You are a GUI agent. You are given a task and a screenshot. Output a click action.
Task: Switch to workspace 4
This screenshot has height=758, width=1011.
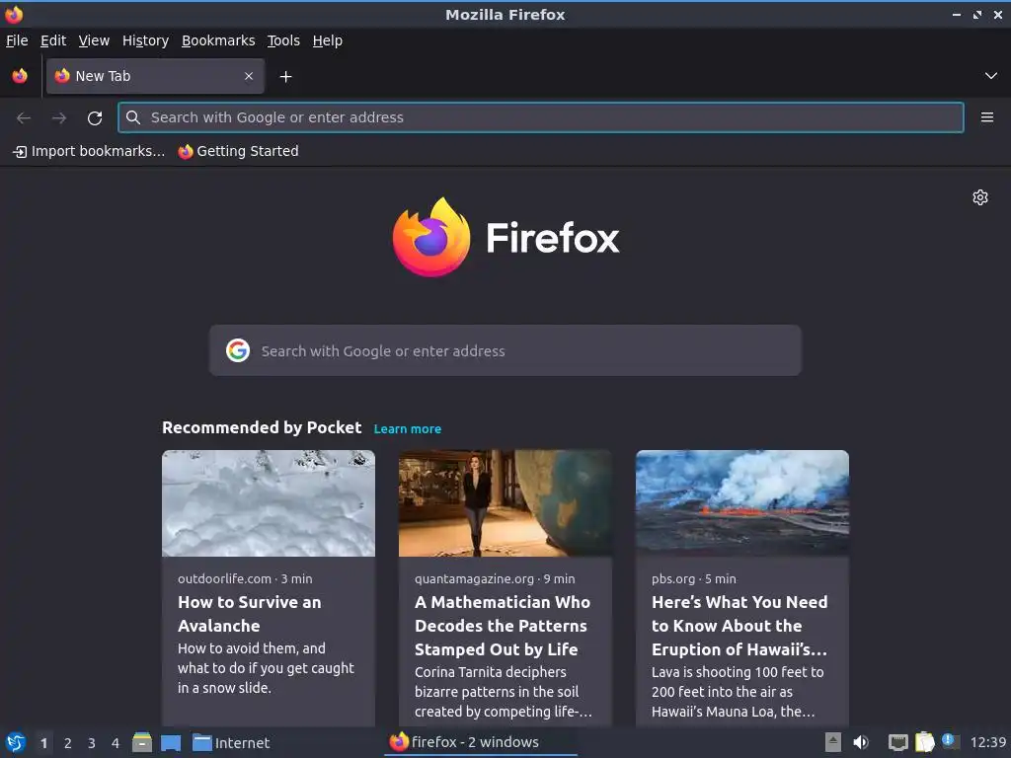pyautogui.click(x=116, y=743)
